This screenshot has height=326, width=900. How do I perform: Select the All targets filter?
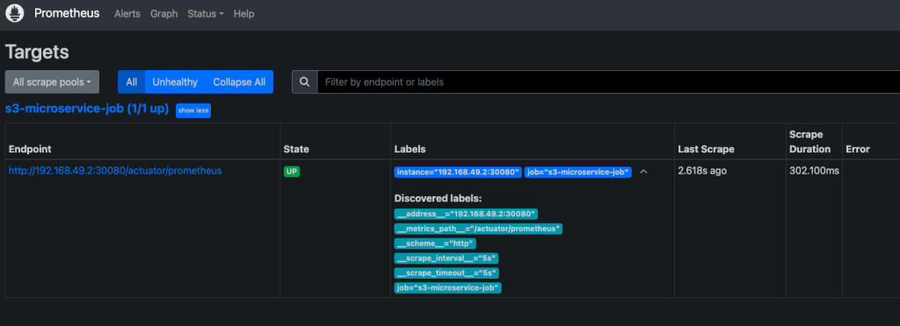(132, 81)
